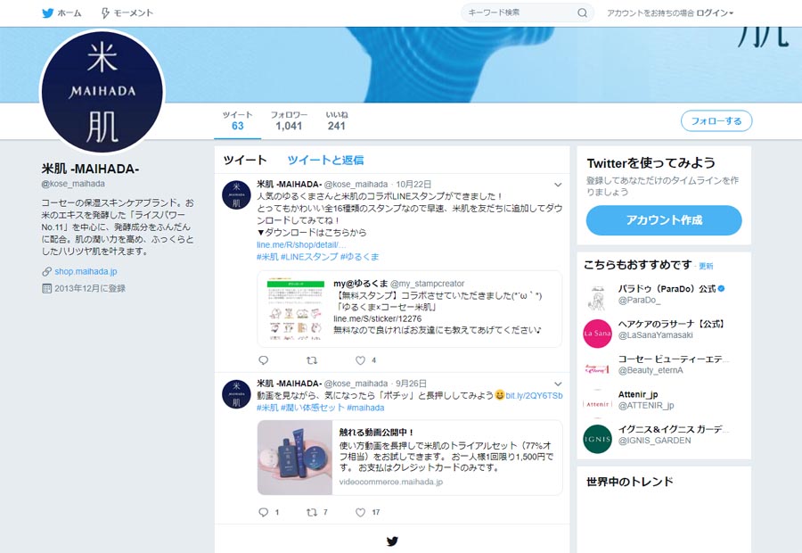Click the line.me/S/sticker/12276 text
Screen dimensions: 802x553
tap(378, 318)
